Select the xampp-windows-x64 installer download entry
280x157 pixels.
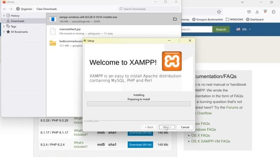coord(114,19)
